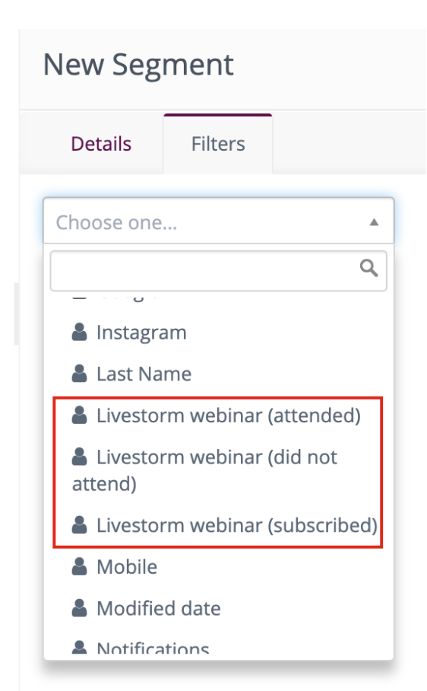Click the contact icon beside Livestorm webinar (subscribed)
Screen dimensions: 427x691
(79, 524)
